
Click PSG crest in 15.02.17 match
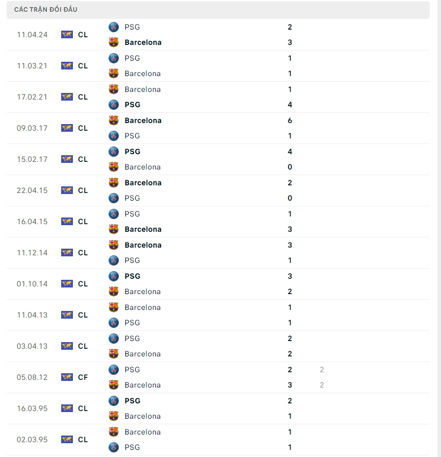(114, 152)
